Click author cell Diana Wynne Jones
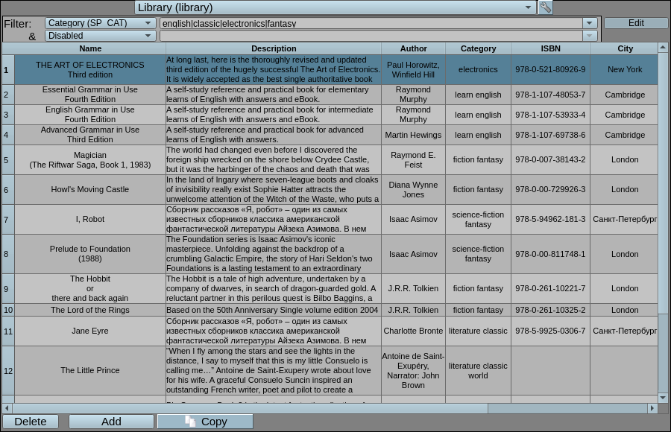The height and width of the screenshot is (432, 671). click(413, 189)
